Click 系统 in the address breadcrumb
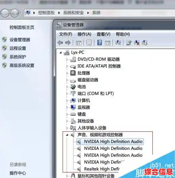 click(x=96, y=13)
